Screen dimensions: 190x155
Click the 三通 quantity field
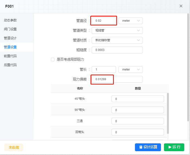coord(137,121)
